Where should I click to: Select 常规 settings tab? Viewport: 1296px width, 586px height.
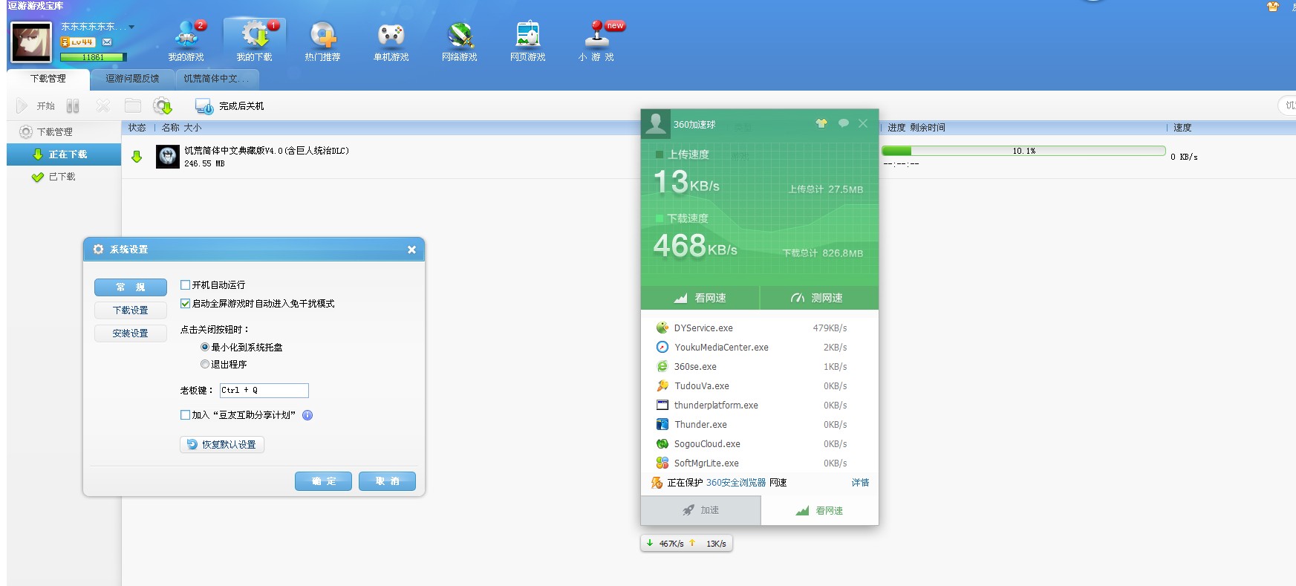[131, 287]
